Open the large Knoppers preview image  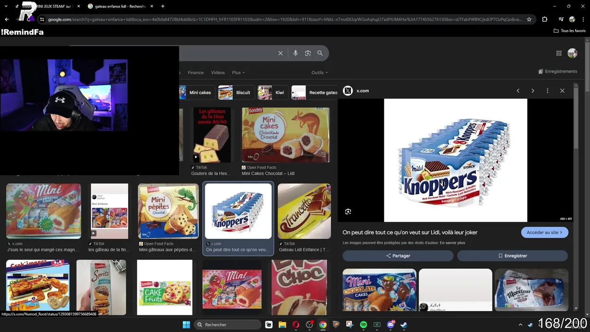pyautogui.click(x=455, y=160)
